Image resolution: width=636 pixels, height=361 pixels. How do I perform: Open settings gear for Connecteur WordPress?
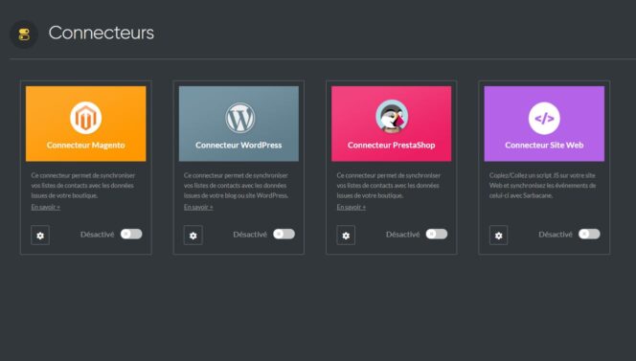193,236
